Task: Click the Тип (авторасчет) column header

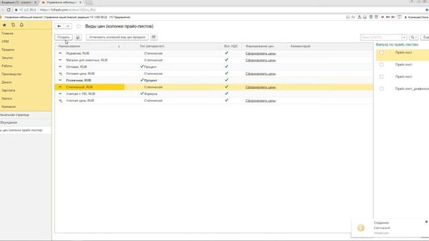Action: click(x=152, y=46)
